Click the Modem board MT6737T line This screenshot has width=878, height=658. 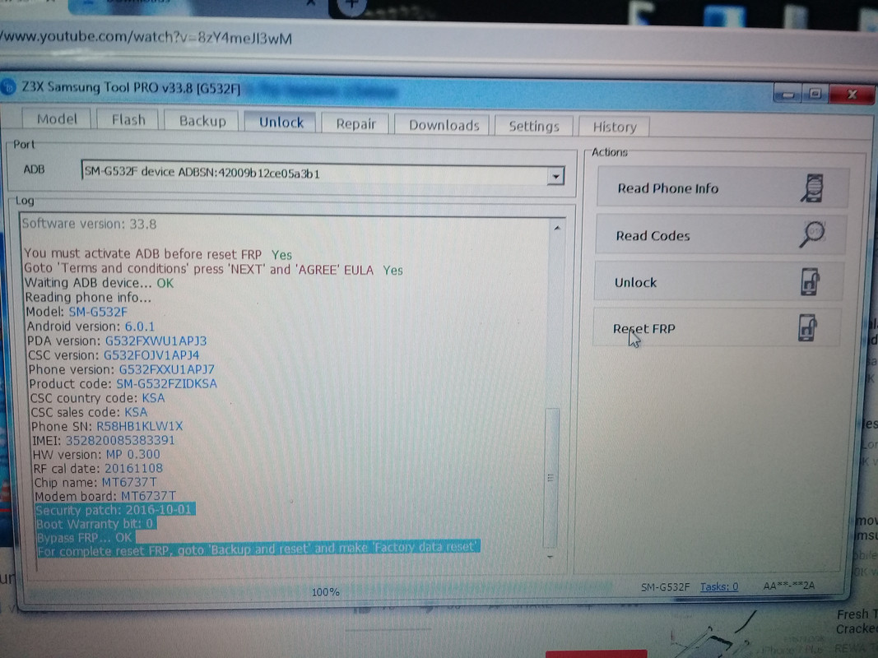(x=105, y=496)
